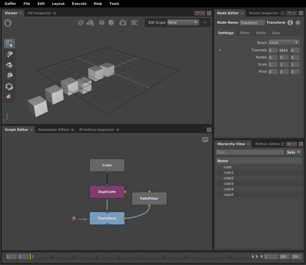Open the Viewer panel layout grid icon
This screenshot has height=265, width=306.
tap(209, 13)
